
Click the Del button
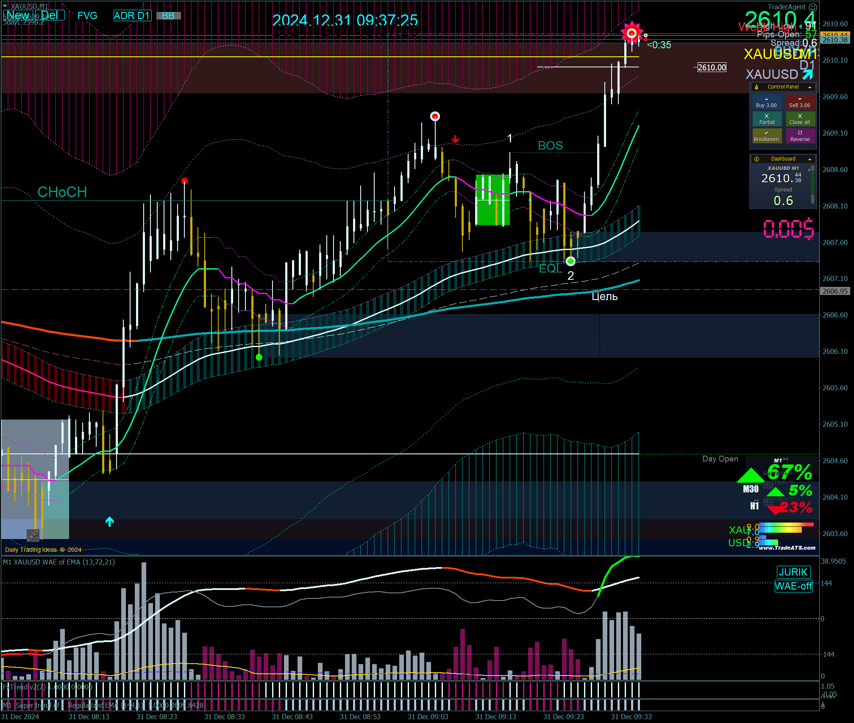pyautogui.click(x=50, y=15)
